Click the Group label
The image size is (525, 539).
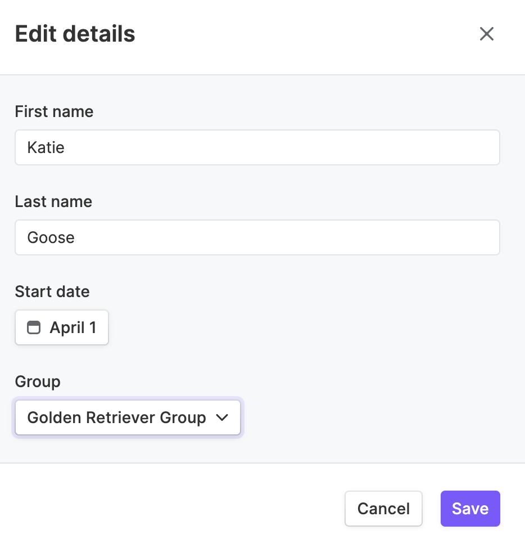38,381
